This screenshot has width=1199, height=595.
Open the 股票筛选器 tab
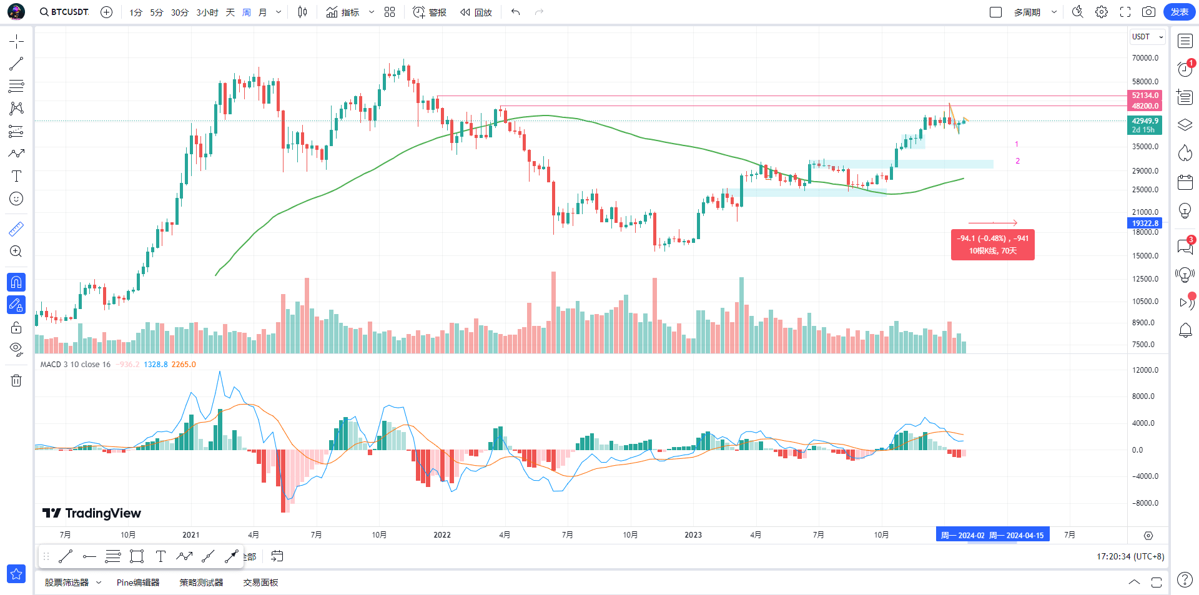[67, 583]
